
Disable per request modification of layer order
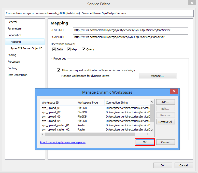59,70
